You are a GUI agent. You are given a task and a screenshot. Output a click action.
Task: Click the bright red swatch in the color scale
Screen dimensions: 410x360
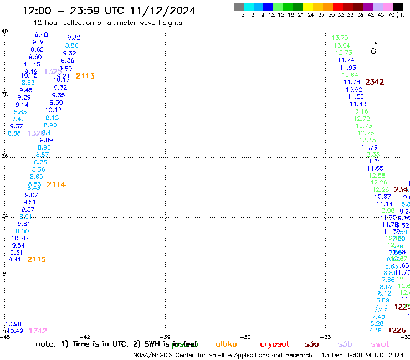(x=338, y=7)
